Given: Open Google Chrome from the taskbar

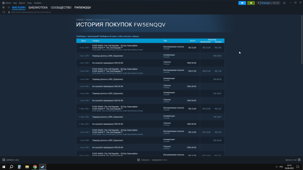Looking at the screenshot, I should [x=35, y=167].
